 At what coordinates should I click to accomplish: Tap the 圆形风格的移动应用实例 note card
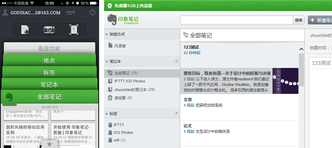(x=26, y=135)
